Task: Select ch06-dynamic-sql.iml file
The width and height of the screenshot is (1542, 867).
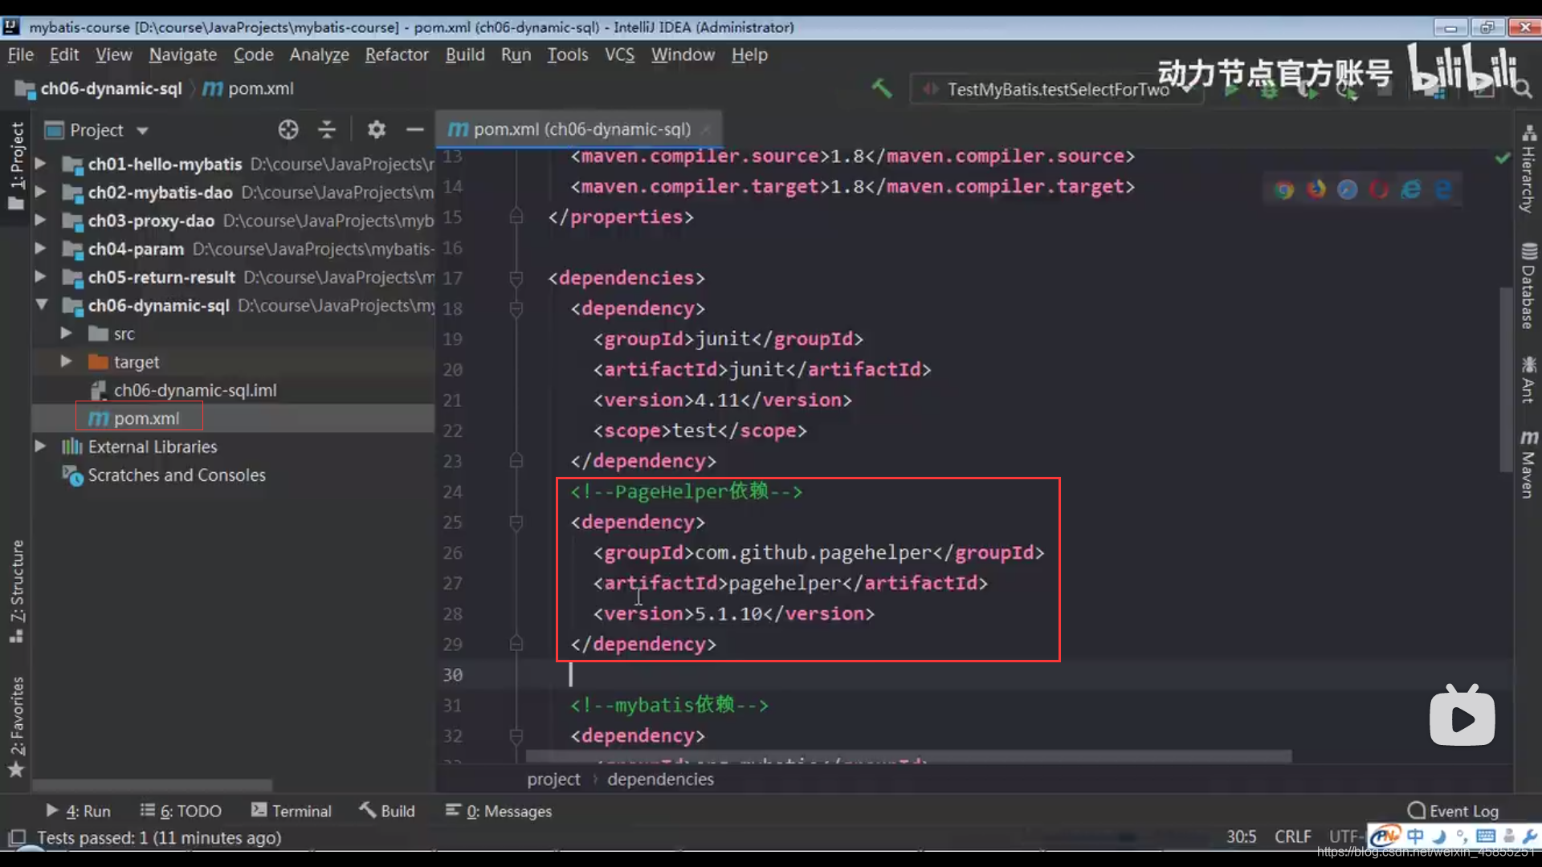Action: coord(194,390)
